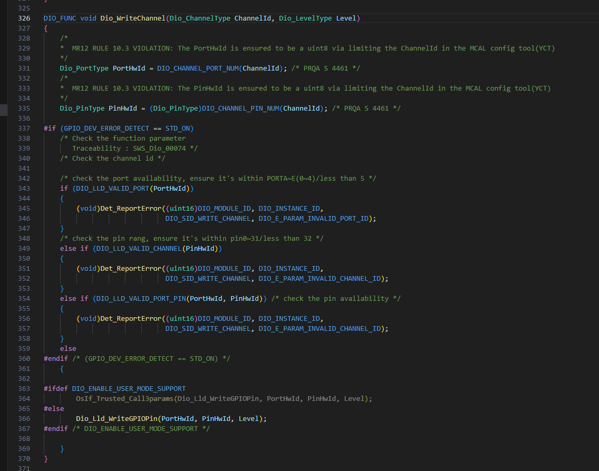
Task: Click line number 337
Action: [x=24, y=128]
